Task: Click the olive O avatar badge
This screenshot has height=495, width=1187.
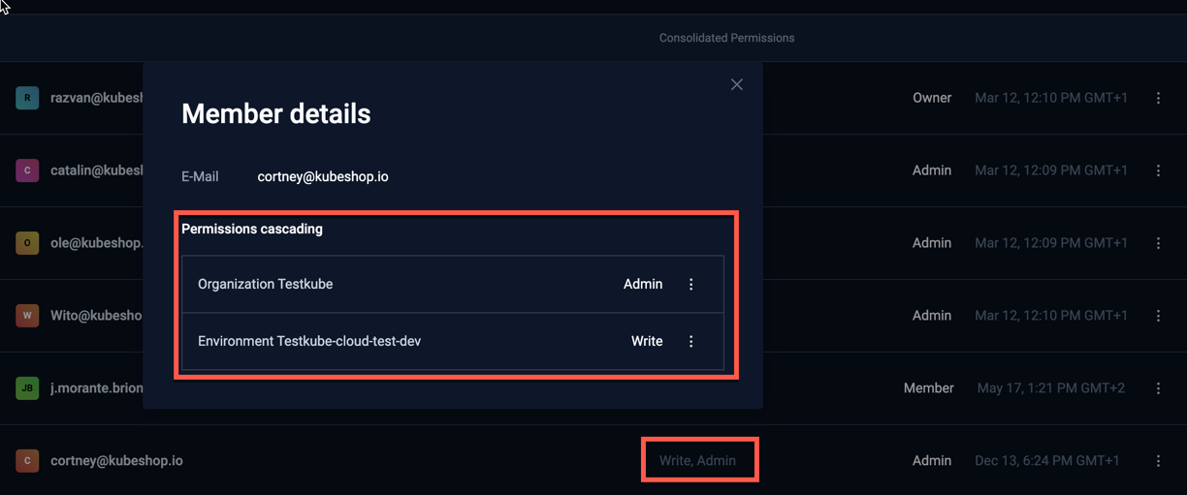Action: coord(27,243)
